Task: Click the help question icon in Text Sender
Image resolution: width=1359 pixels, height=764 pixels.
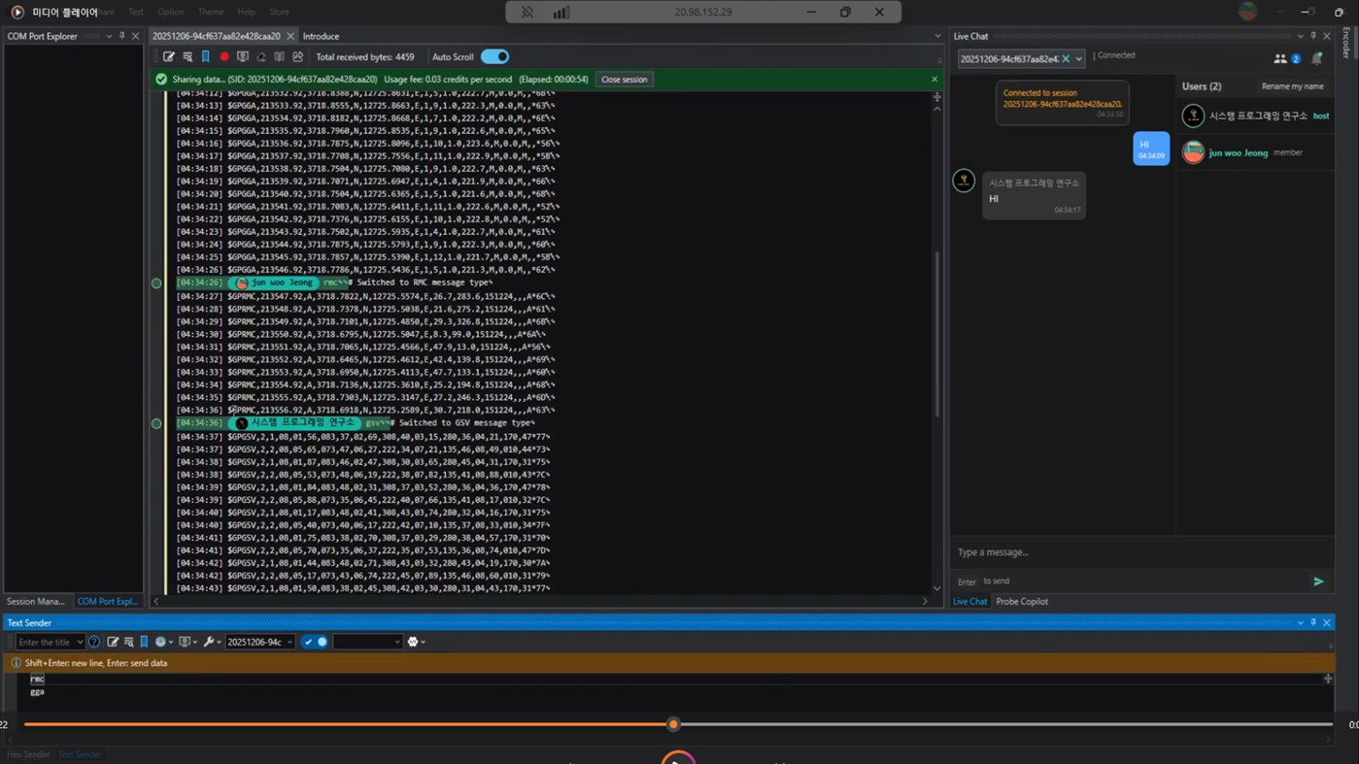Action: 94,642
